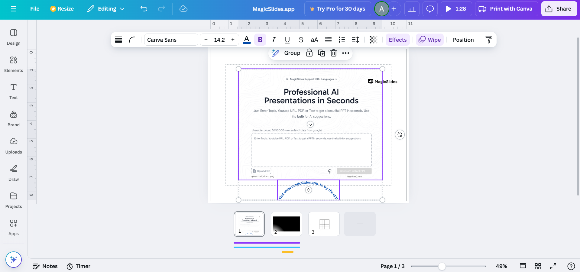Viewport: 580px width, 272px height.
Task: Duplicate the selection with the copy icon
Action: point(321,53)
